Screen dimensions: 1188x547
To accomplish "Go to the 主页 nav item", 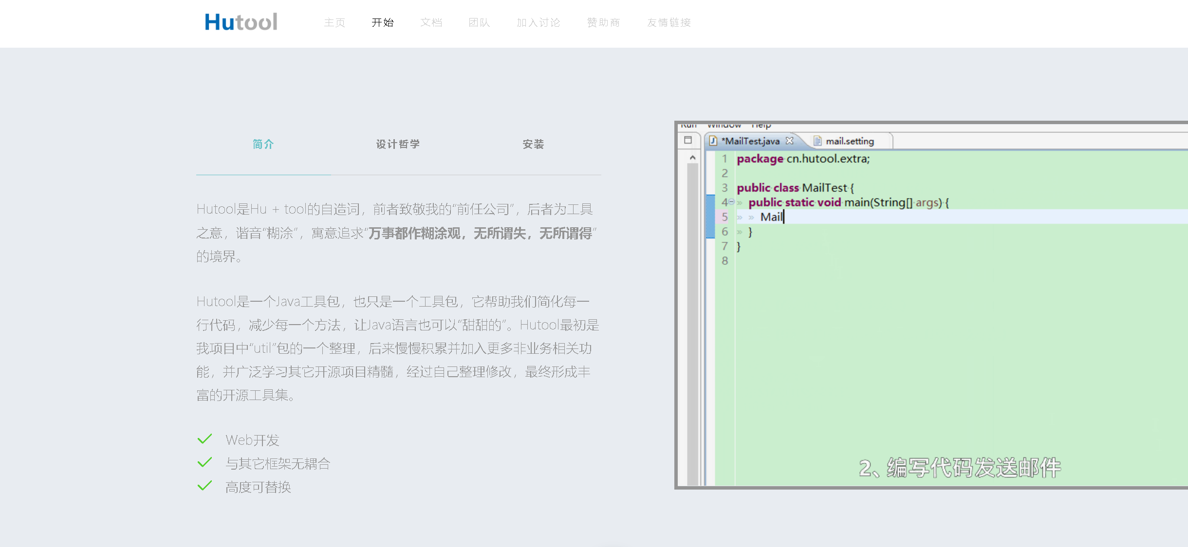I will click(x=334, y=22).
